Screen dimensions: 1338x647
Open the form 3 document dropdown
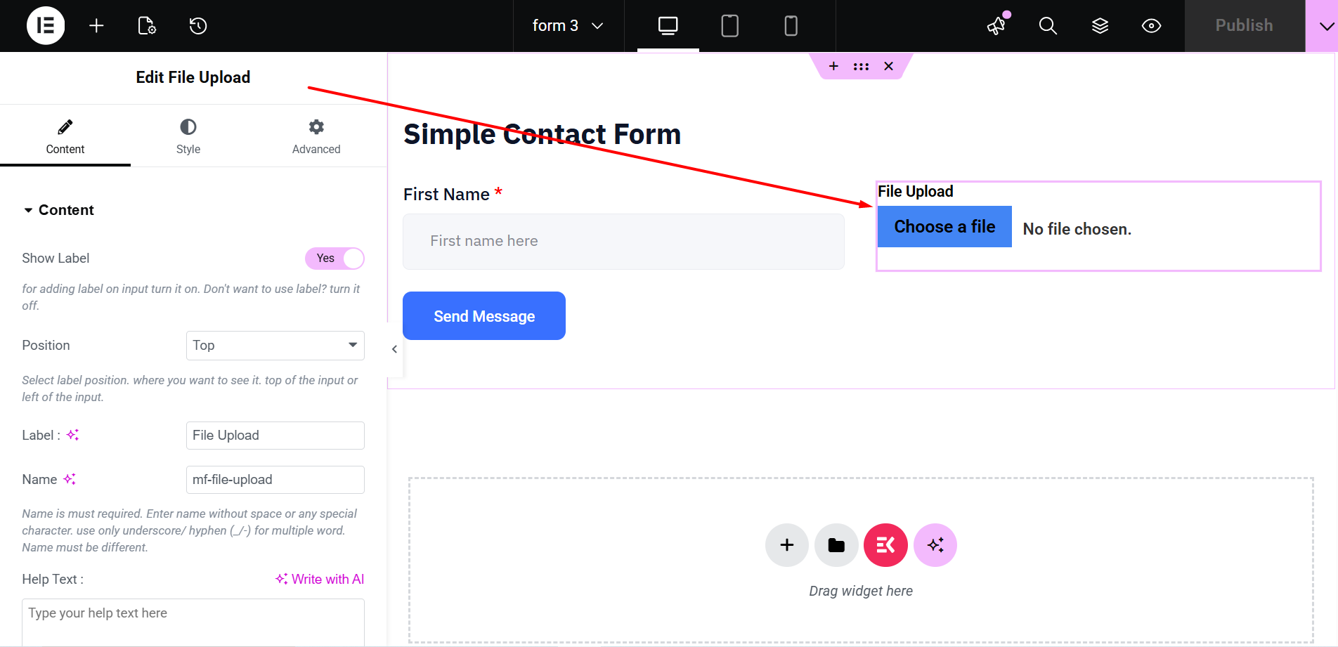pyautogui.click(x=568, y=25)
